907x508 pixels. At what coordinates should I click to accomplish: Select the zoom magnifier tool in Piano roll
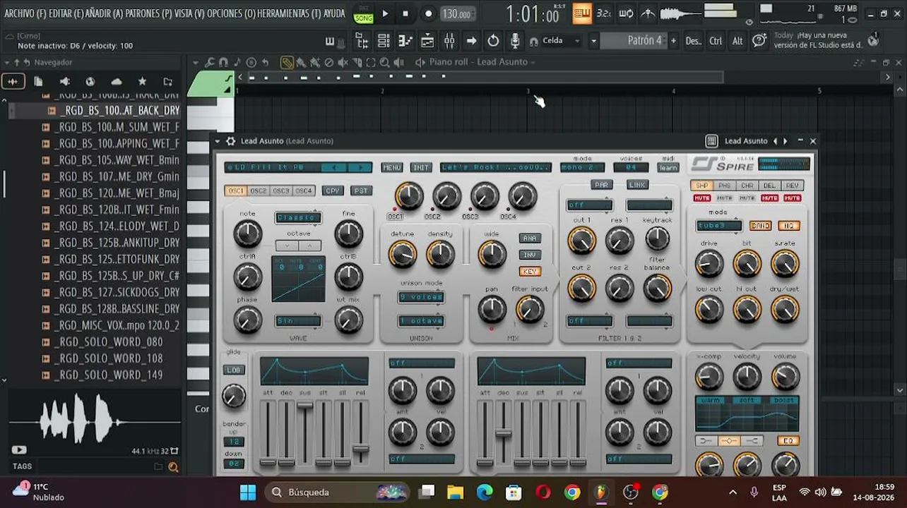(x=385, y=62)
